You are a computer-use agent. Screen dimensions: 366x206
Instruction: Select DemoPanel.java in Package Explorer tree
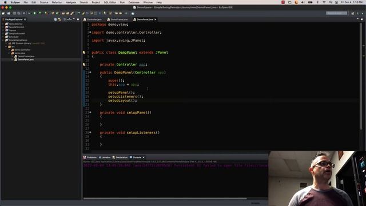click(25, 60)
